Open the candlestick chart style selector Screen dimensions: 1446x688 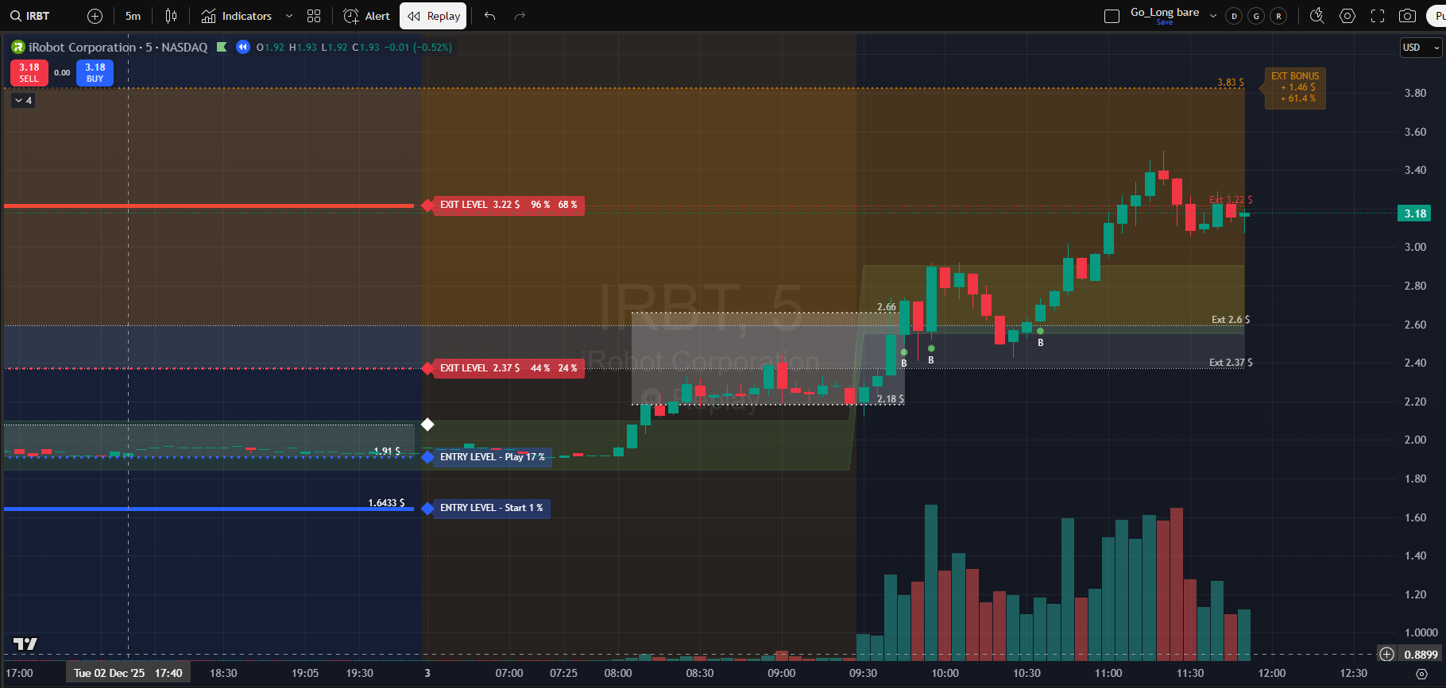(171, 16)
